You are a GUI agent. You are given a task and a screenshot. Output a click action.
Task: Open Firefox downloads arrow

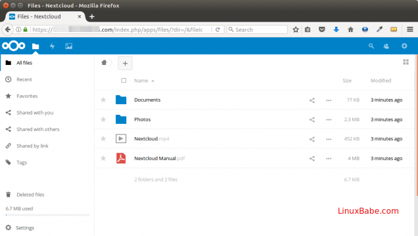pos(336,29)
